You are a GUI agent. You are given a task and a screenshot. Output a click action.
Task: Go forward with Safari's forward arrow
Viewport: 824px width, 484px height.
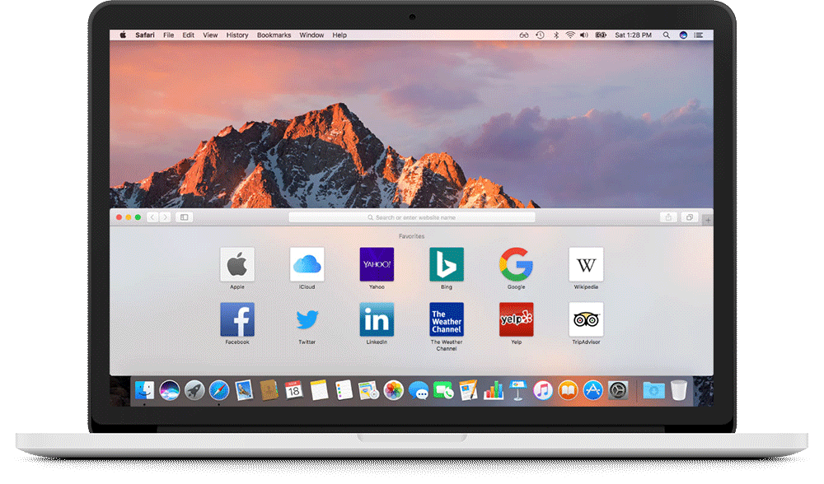coord(165,217)
